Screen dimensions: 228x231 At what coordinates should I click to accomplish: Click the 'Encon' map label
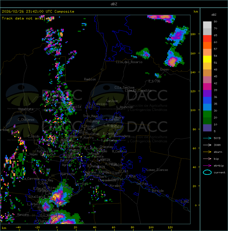pos(164,69)
